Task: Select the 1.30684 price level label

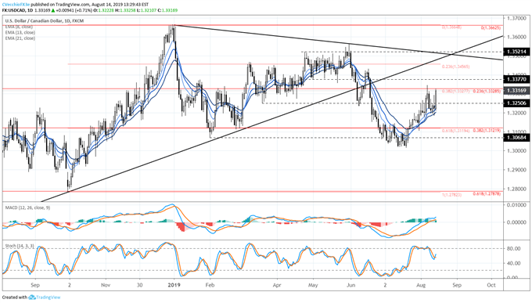Action: click(516, 138)
